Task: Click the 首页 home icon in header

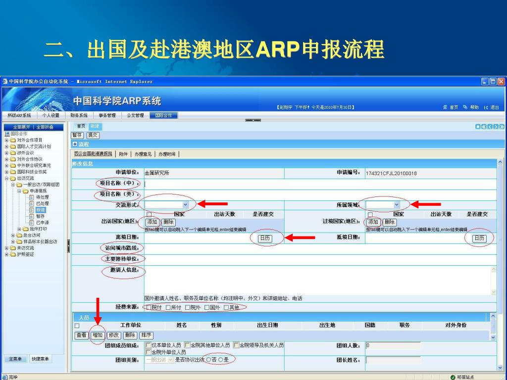Action: [445, 107]
